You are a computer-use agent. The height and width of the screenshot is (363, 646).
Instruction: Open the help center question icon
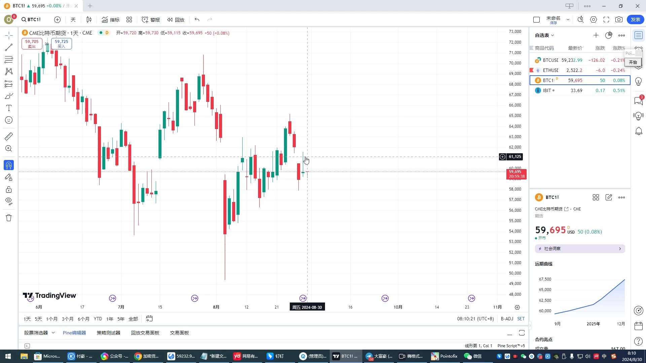(x=639, y=341)
